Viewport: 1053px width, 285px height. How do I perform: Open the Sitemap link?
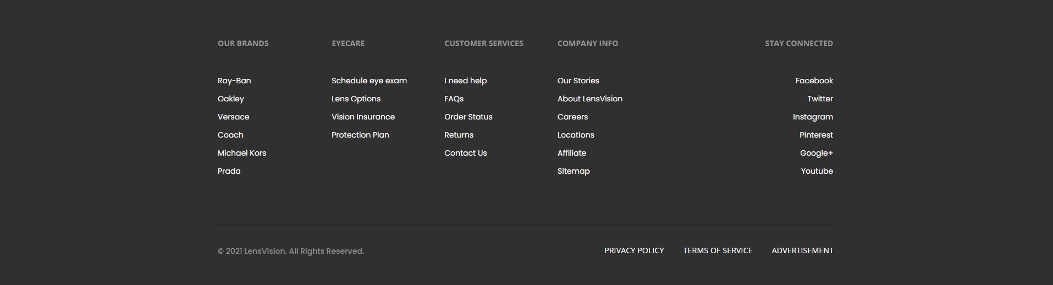point(574,171)
